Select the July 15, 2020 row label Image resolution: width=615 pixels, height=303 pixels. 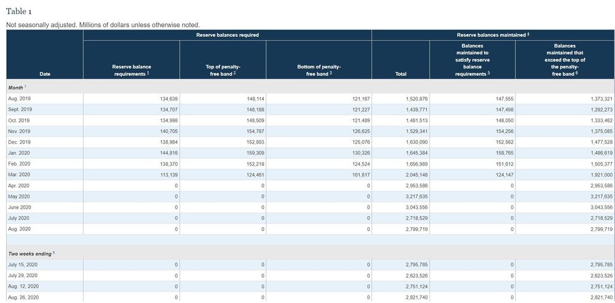point(23,265)
